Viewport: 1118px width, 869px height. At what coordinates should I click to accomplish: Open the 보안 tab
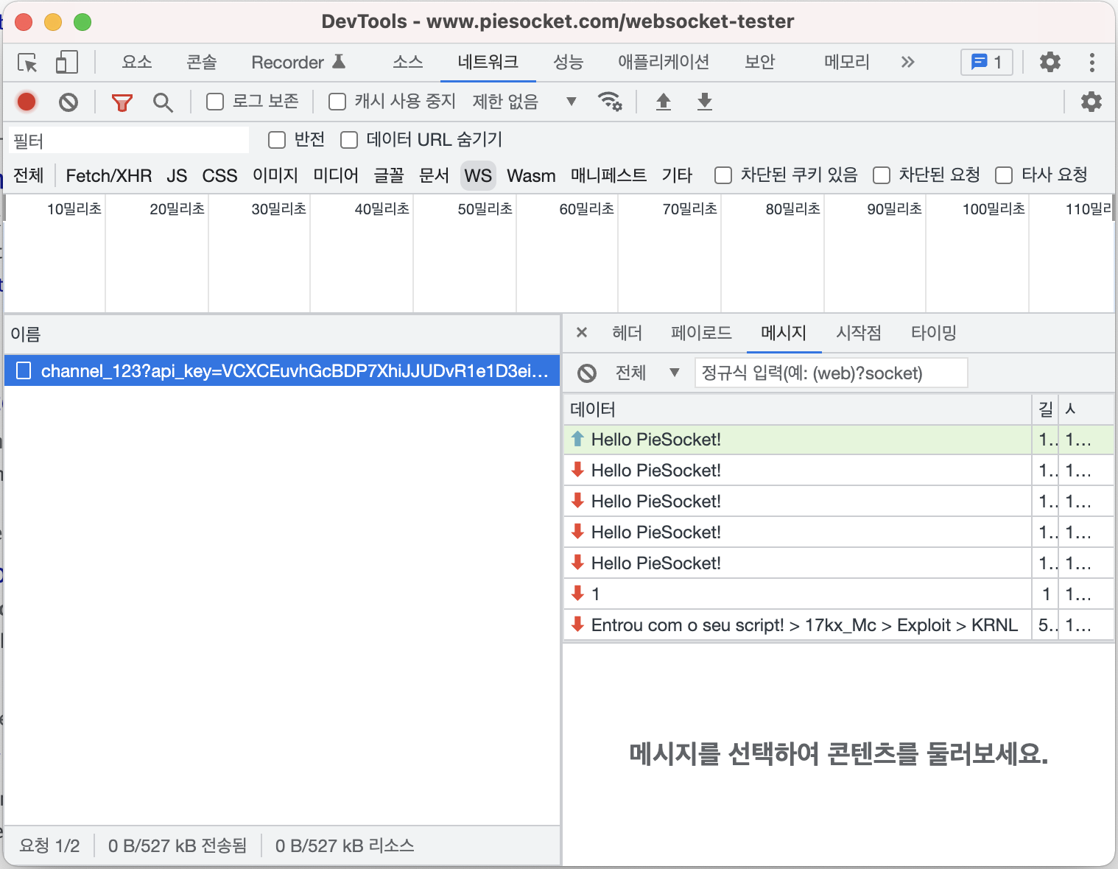coord(759,62)
